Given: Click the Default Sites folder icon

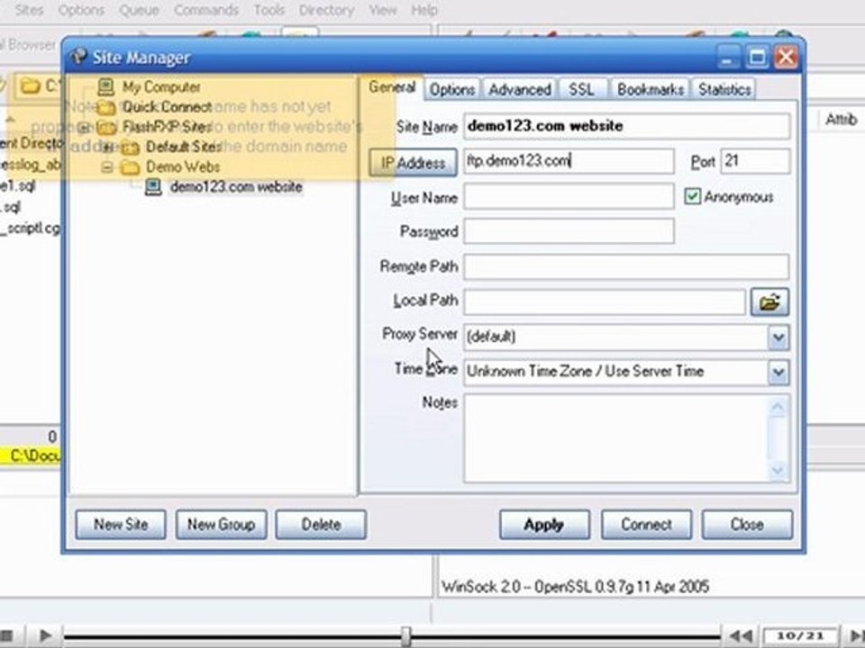Looking at the screenshot, I should point(130,147).
